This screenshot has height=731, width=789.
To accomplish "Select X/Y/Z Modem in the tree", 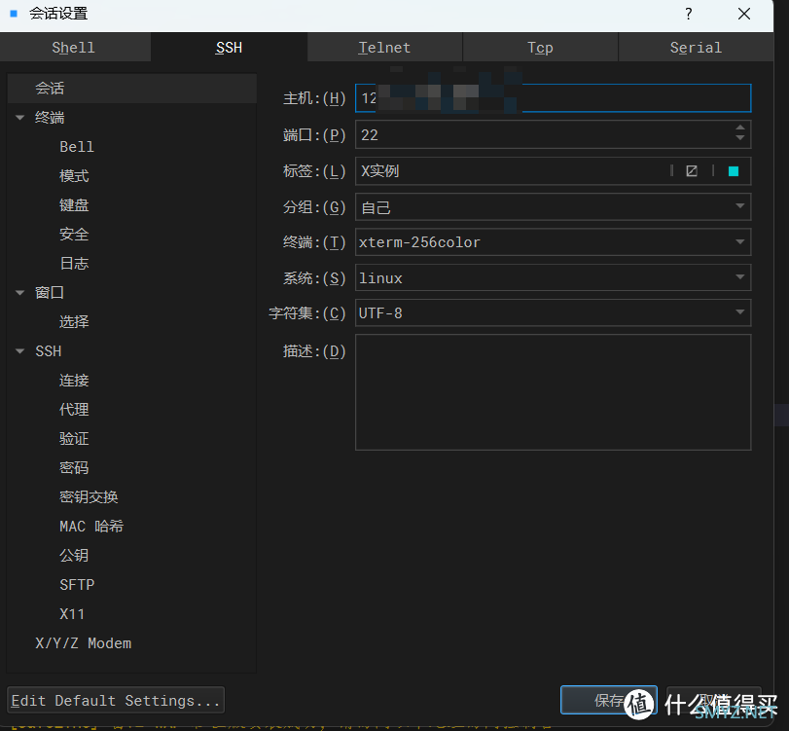I will click(x=83, y=643).
